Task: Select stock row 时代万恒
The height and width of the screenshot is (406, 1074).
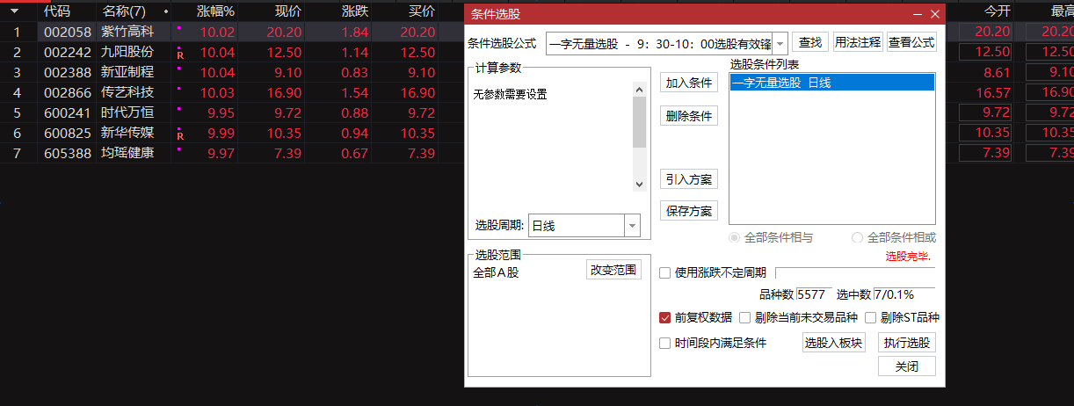Action: [x=232, y=112]
